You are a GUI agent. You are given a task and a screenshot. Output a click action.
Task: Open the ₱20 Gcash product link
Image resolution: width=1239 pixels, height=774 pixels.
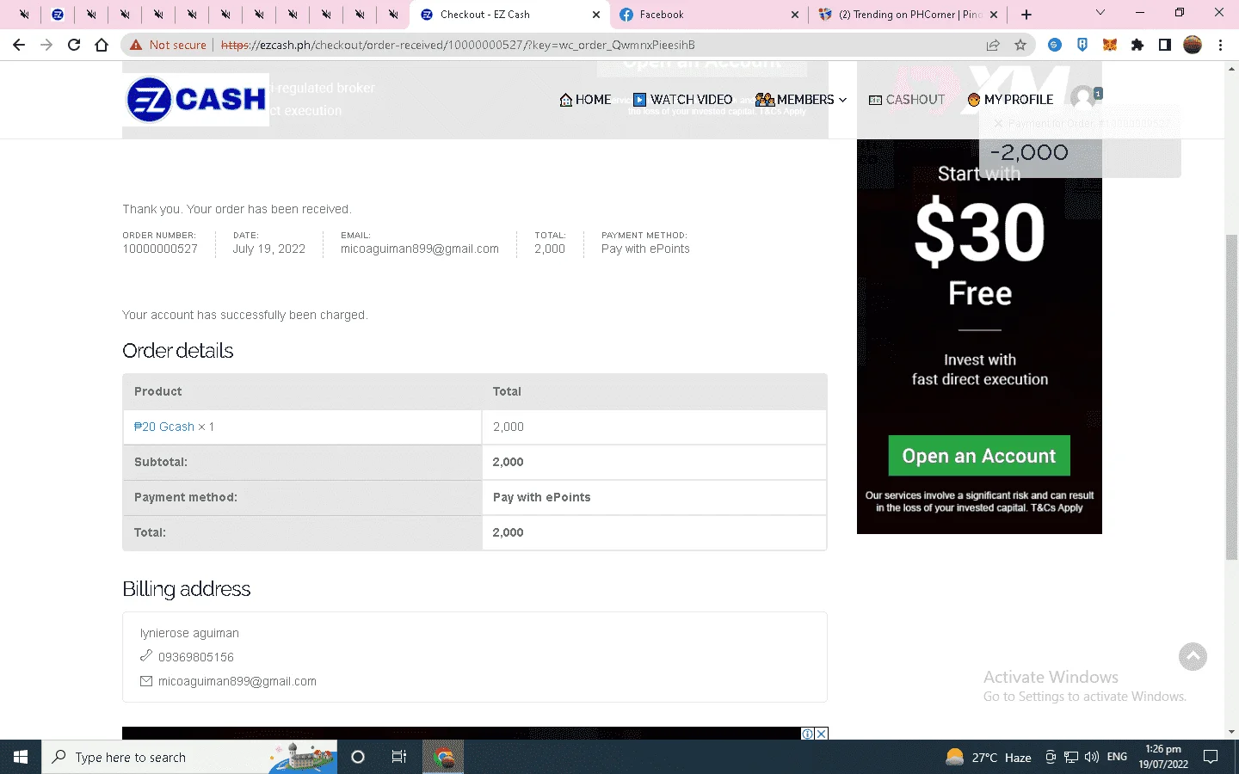(164, 427)
